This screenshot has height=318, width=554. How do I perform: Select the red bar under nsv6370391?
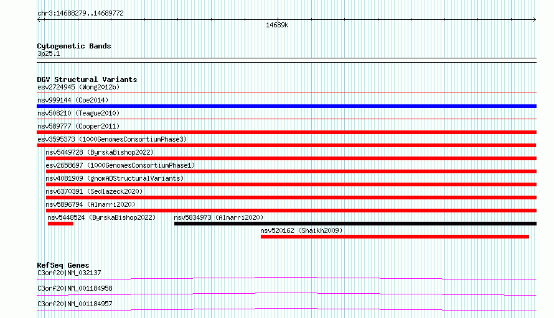(x=291, y=198)
